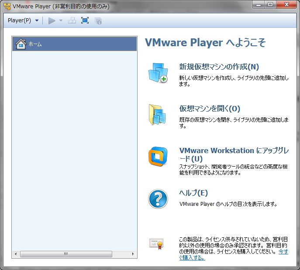
Task: Click the VMware Player へようこそ heading
Action: coord(205,42)
